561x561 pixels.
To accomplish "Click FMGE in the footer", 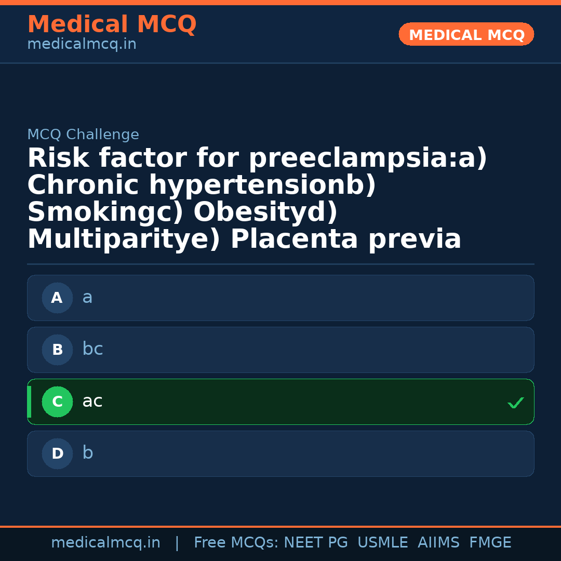I will [x=490, y=543].
